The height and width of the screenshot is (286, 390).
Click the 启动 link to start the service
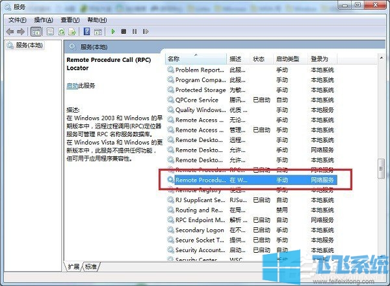(x=72, y=85)
